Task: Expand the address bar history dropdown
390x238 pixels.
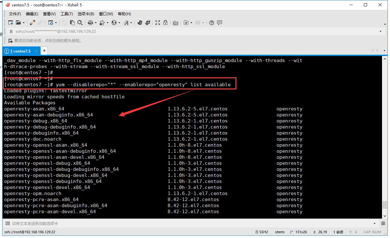Action: 381,31
